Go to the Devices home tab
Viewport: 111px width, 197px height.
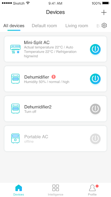coord(18,190)
